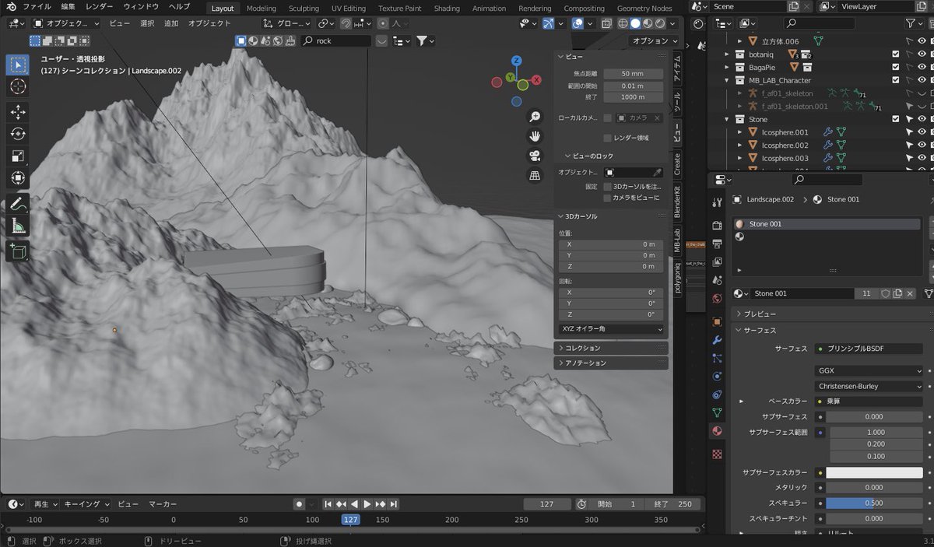The height and width of the screenshot is (547, 934).
Task: Expand the コレクション panel
Action: pos(611,348)
